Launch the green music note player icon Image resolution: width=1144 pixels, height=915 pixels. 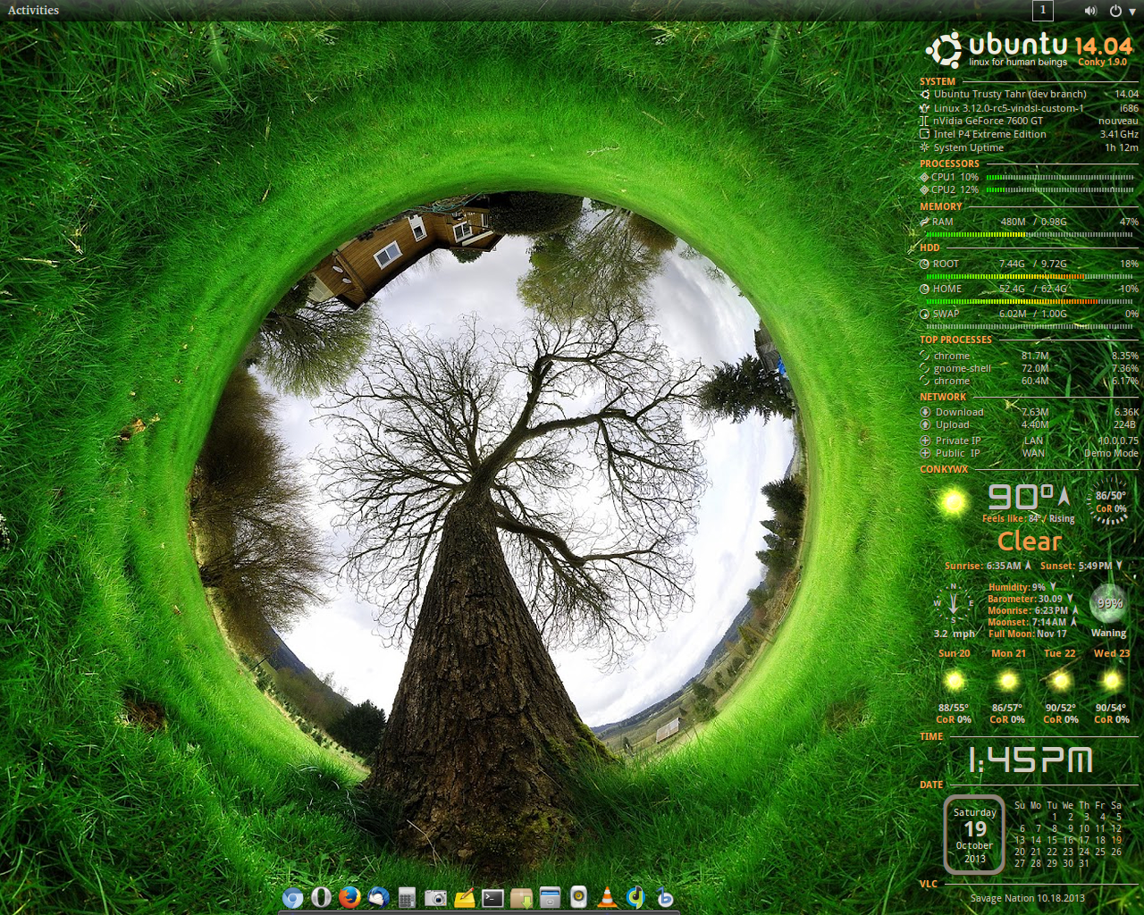[x=635, y=897]
